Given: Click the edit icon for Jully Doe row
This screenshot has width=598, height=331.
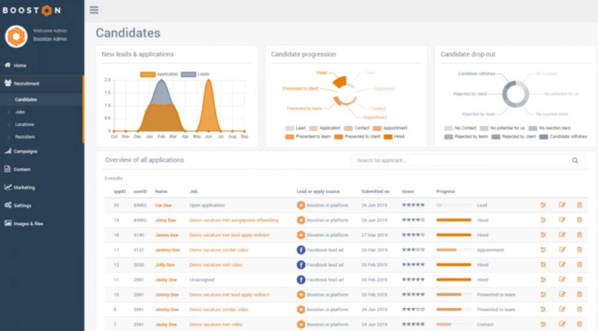Looking at the screenshot, I should (562, 265).
